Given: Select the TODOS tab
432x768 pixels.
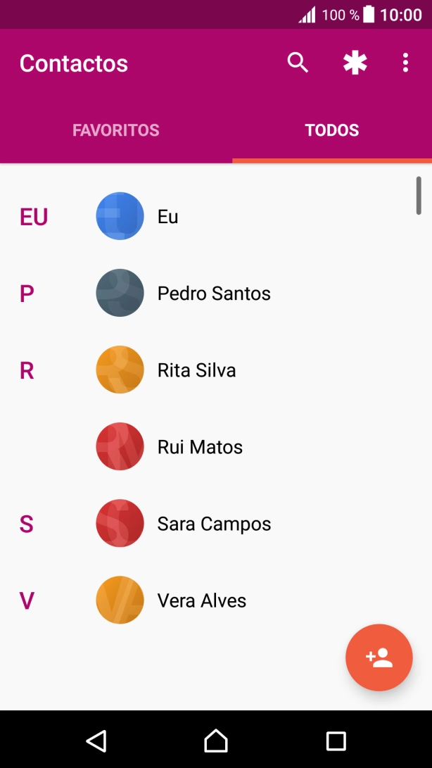Looking at the screenshot, I should (x=332, y=130).
